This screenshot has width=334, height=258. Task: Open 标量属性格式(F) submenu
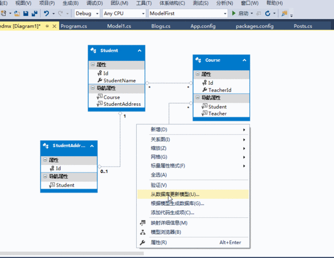tap(193, 166)
